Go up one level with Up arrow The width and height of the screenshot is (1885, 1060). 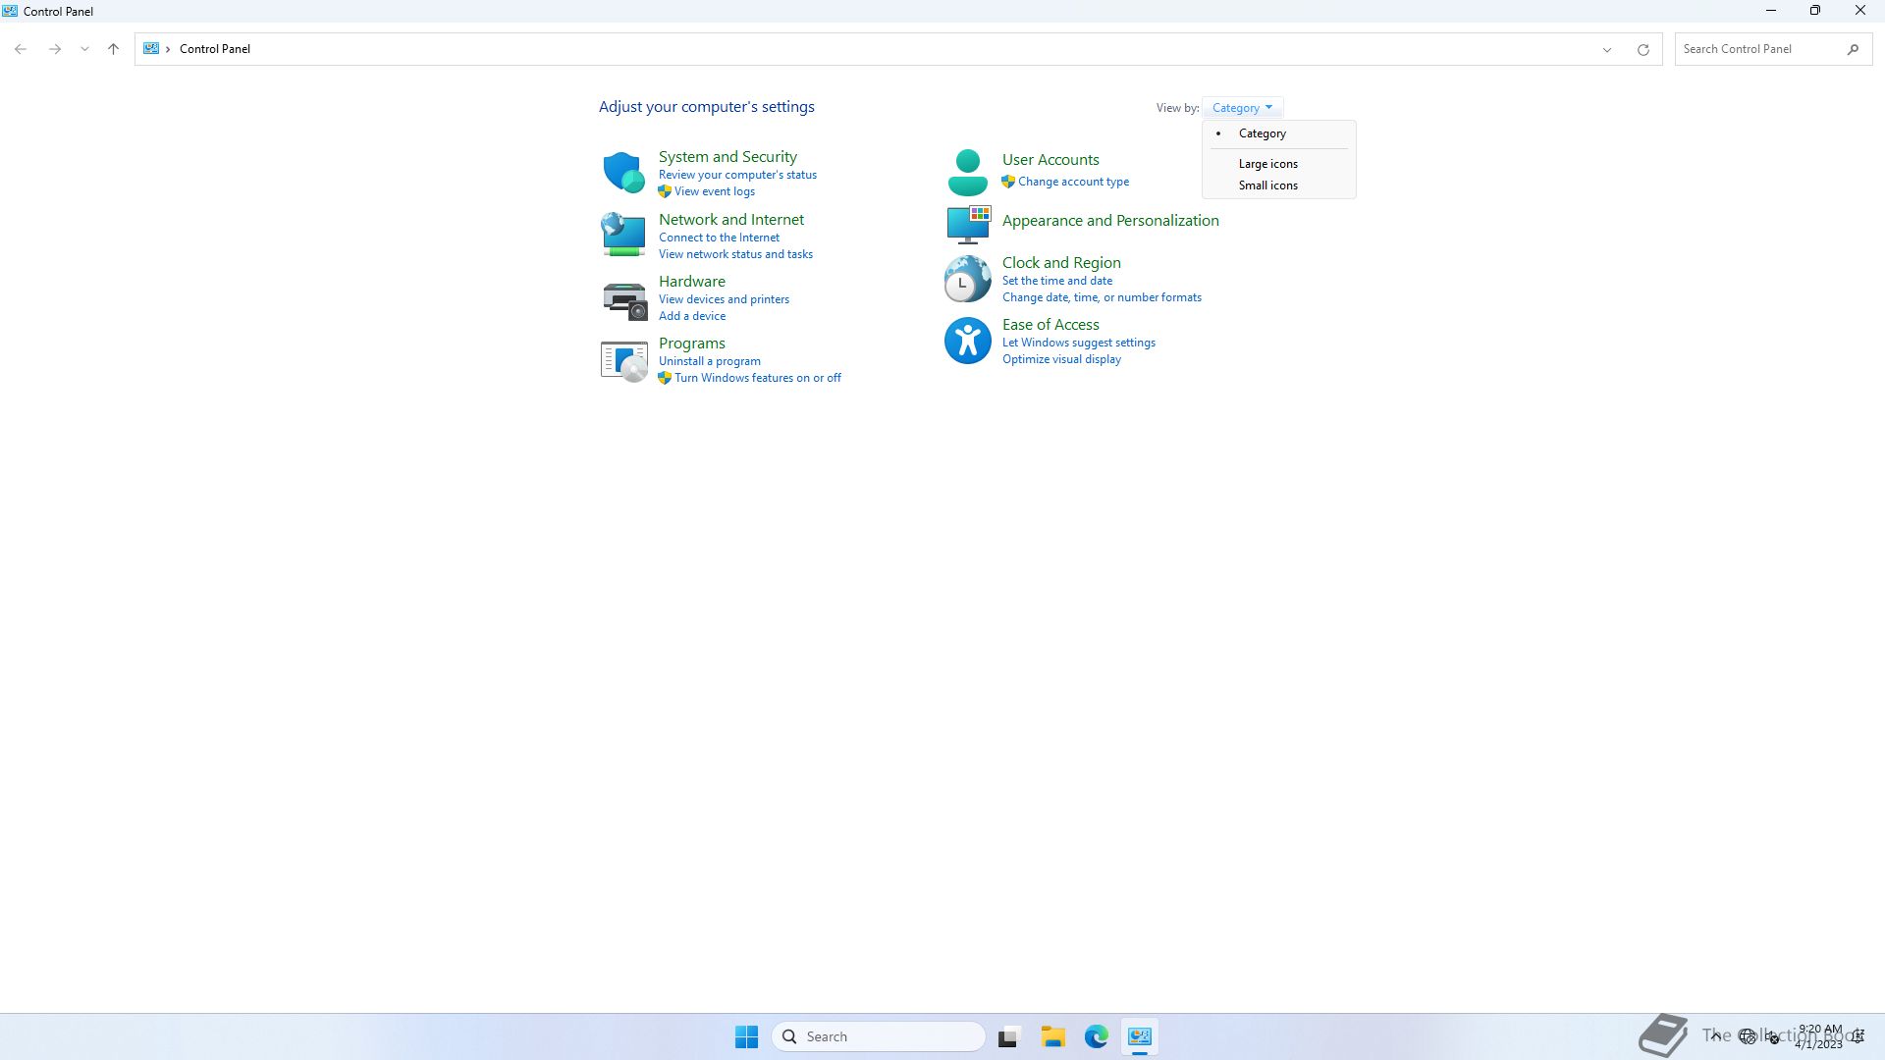pyautogui.click(x=113, y=49)
